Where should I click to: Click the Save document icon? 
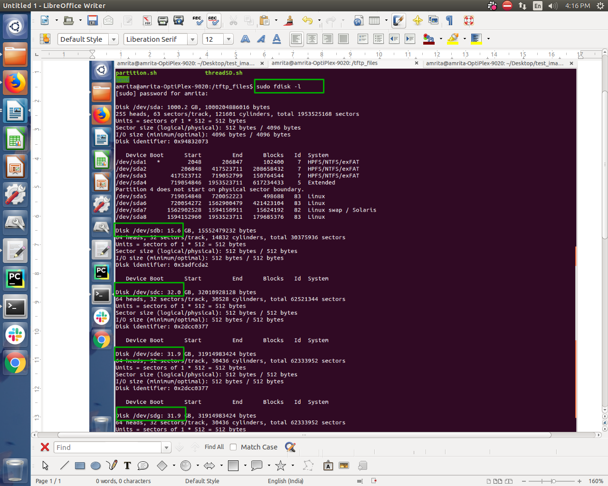(93, 20)
